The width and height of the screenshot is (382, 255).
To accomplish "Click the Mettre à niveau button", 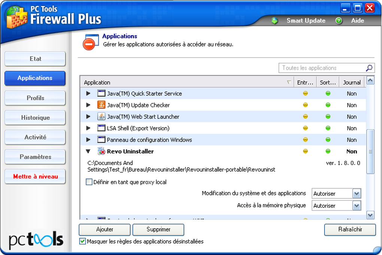I will 35,176.
